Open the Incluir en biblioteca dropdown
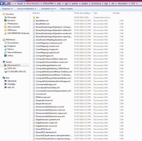Viewport: 142px width, 141px height. coord(27,8)
